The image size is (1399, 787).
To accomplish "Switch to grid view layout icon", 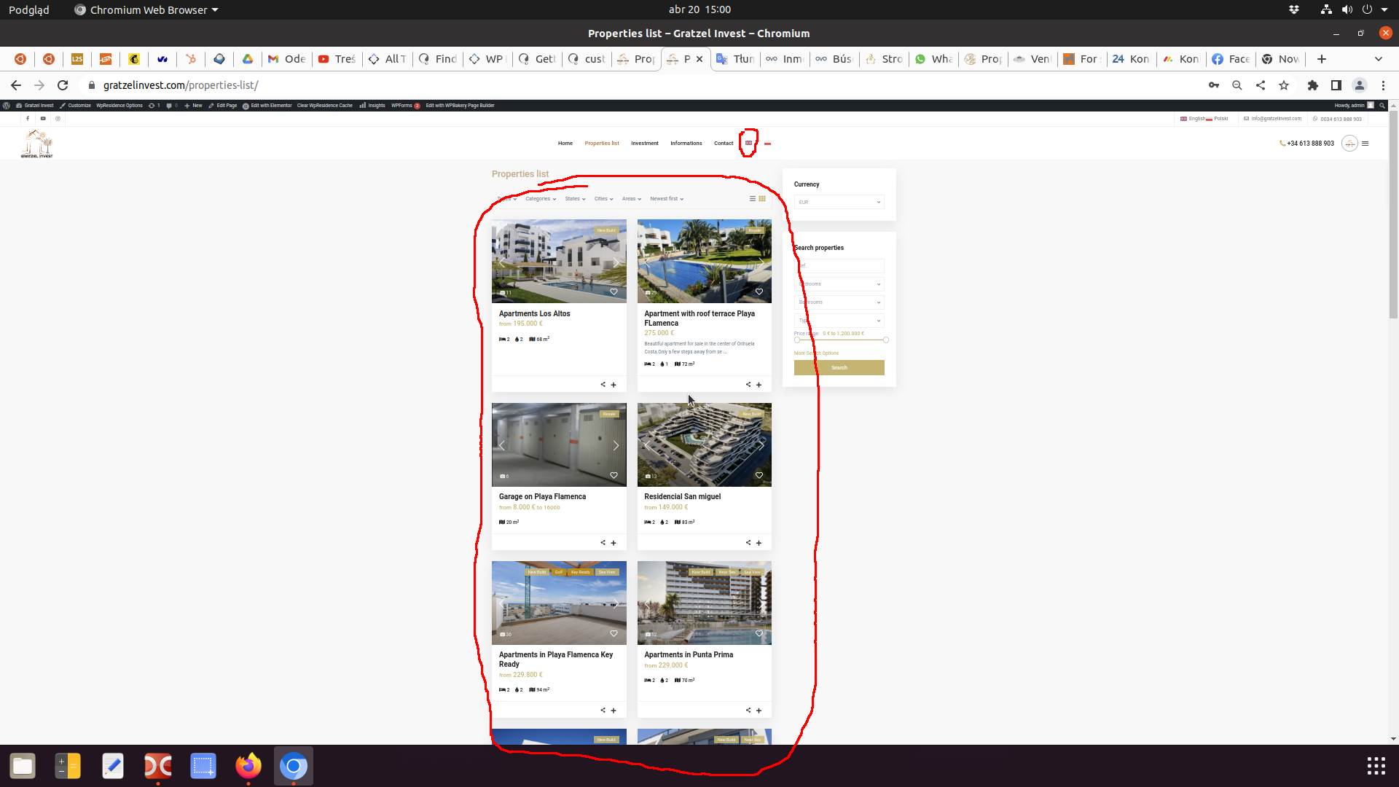I will (x=762, y=198).
